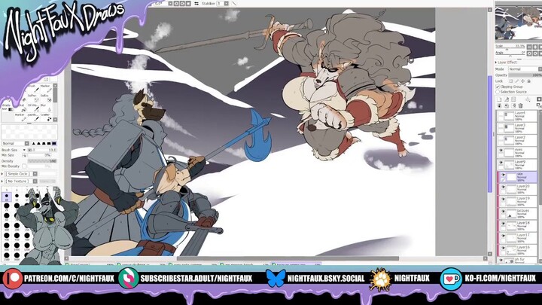Image resolution: width=542 pixels, height=305 pixels.
Task: Choose the flat brush edge shape
Action: (x=54, y=144)
